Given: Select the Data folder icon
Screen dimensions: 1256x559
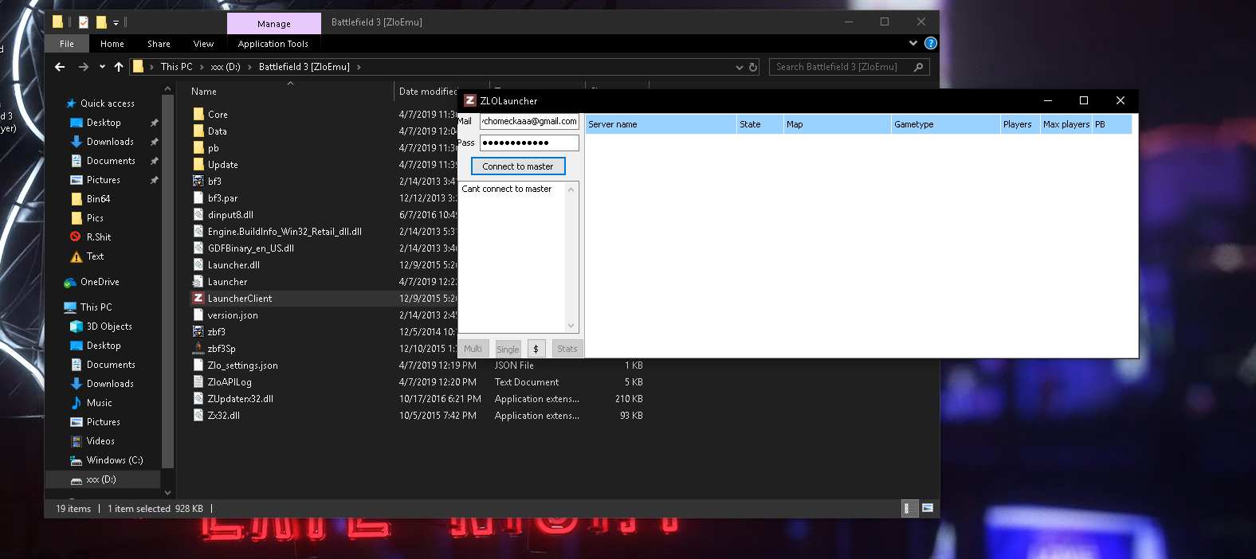Looking at the screenshot, I should pos(198,131).
